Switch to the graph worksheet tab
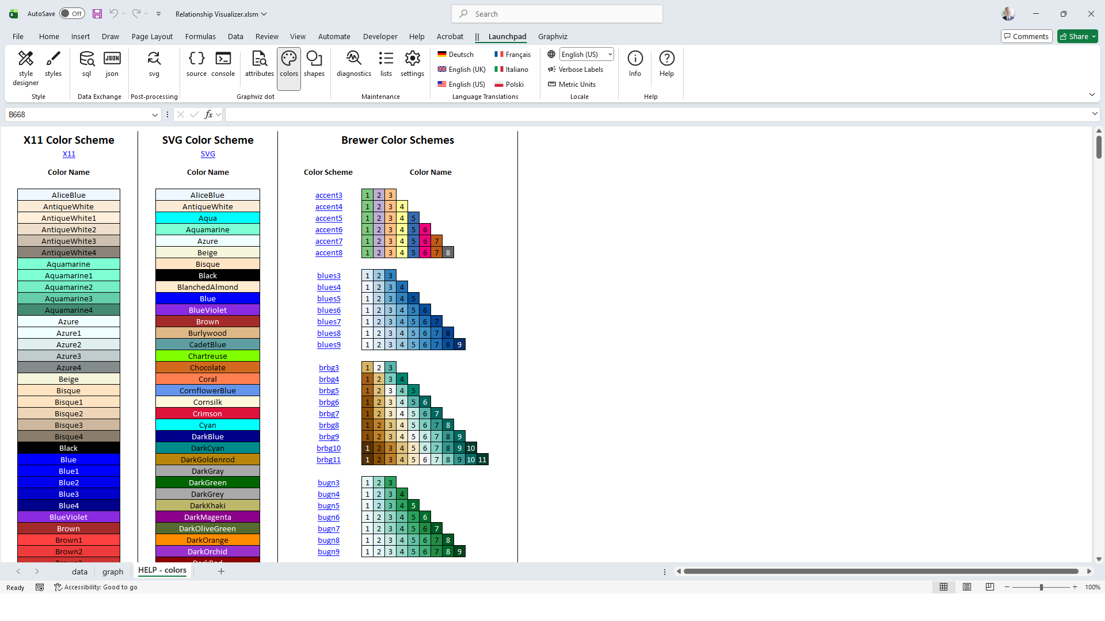The height and width of the screenshot is (621, 1105). [x=113, y=572]
